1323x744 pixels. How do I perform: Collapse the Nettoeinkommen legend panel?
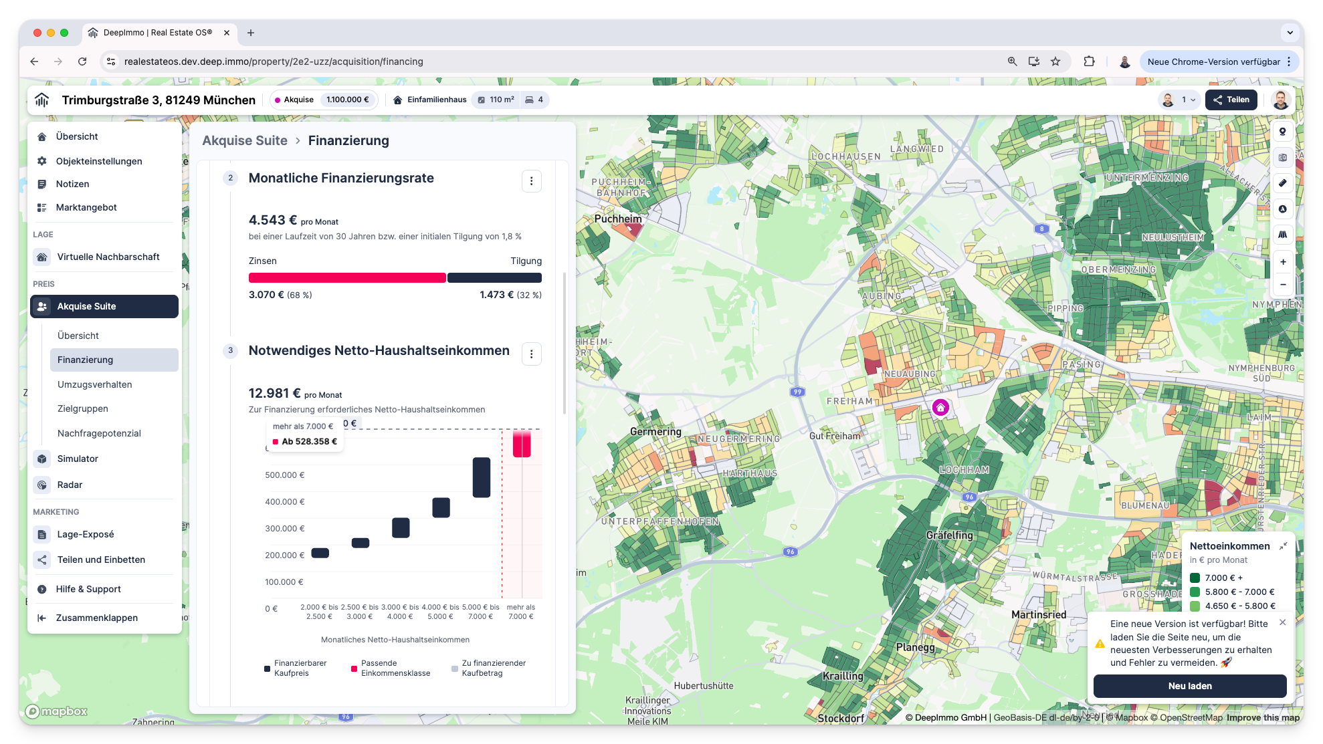coord(1283,546)
